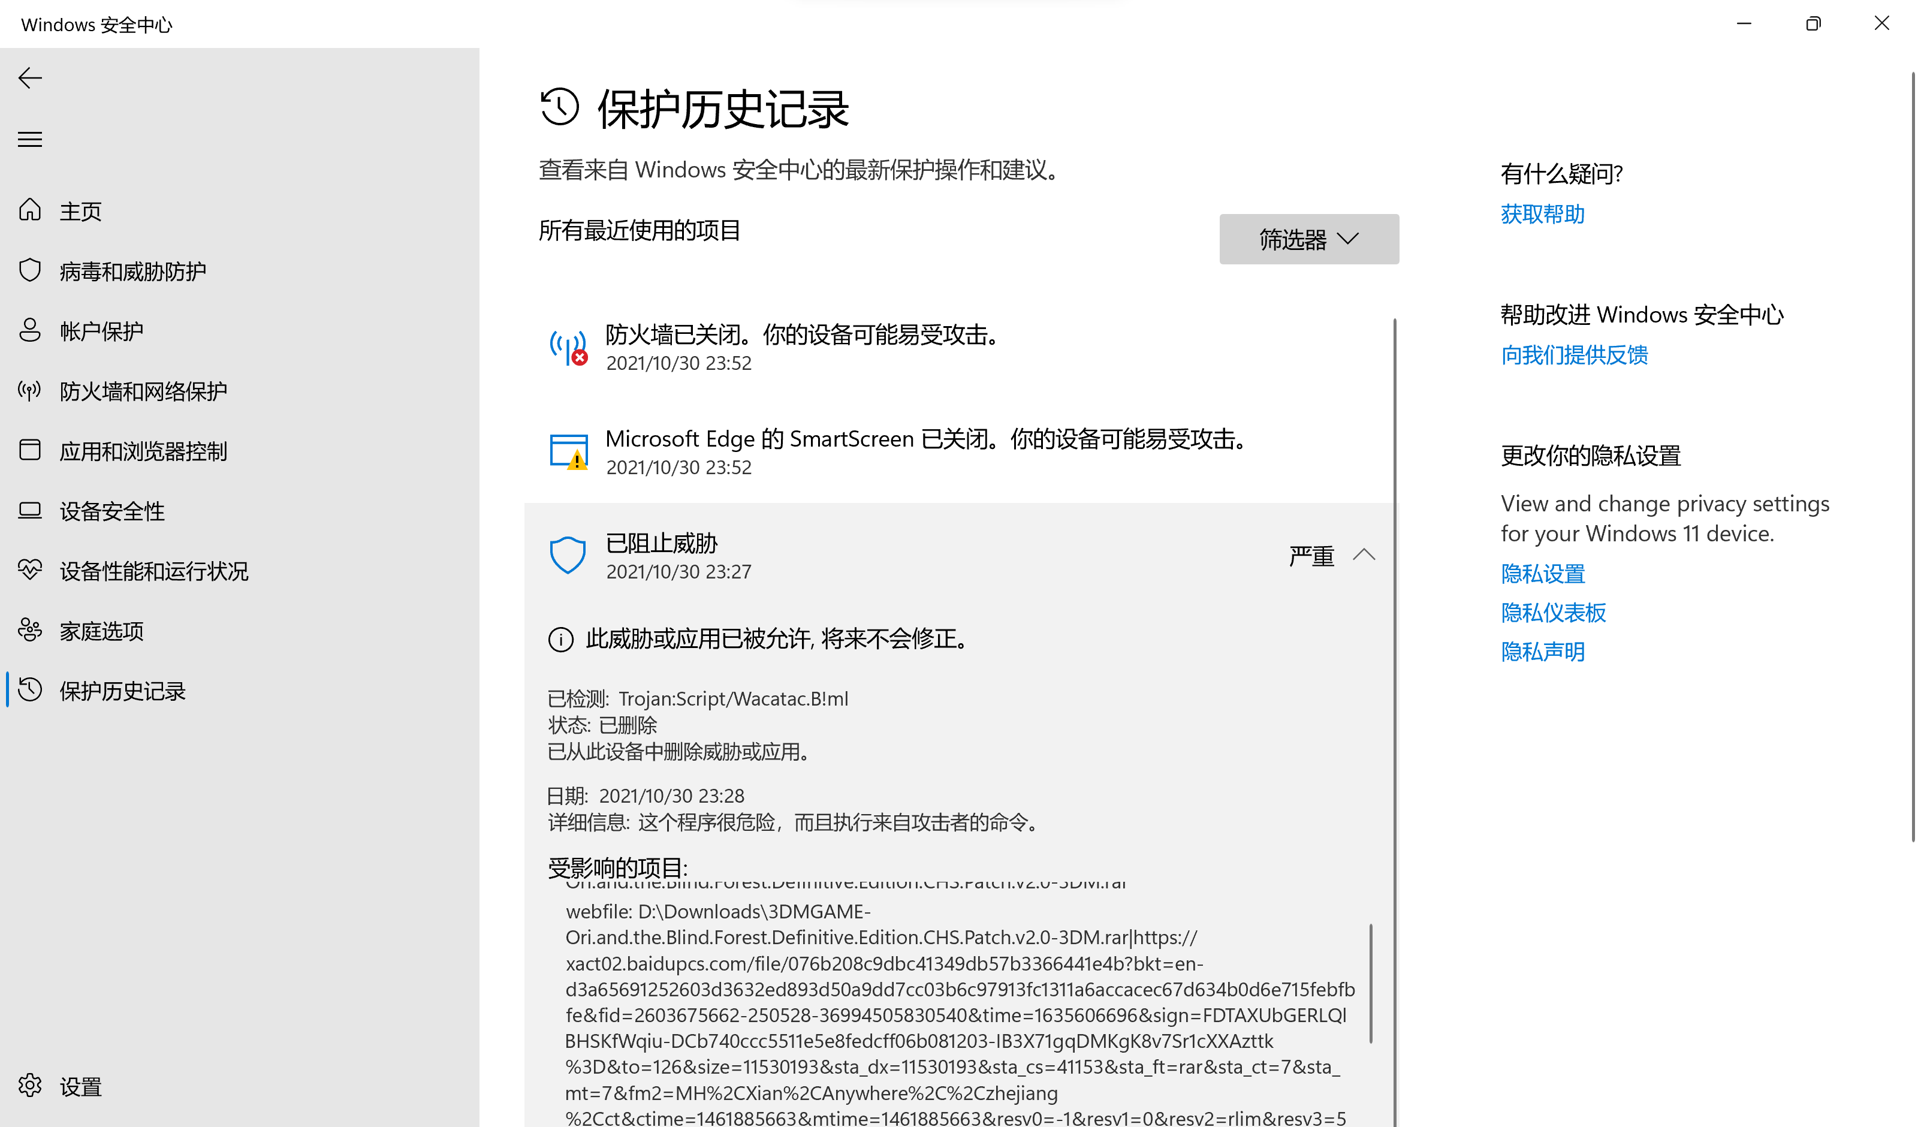Open Settings gear in sidebar

(31, 1086)
